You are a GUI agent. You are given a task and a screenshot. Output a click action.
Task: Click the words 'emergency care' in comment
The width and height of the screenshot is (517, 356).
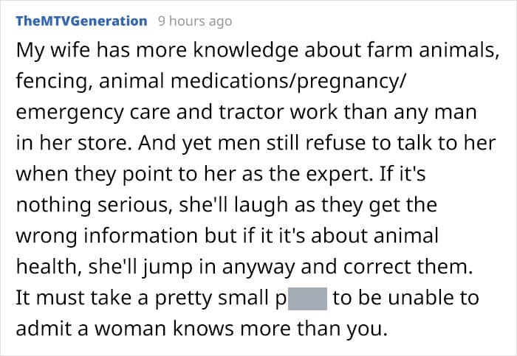click(93, 113)
